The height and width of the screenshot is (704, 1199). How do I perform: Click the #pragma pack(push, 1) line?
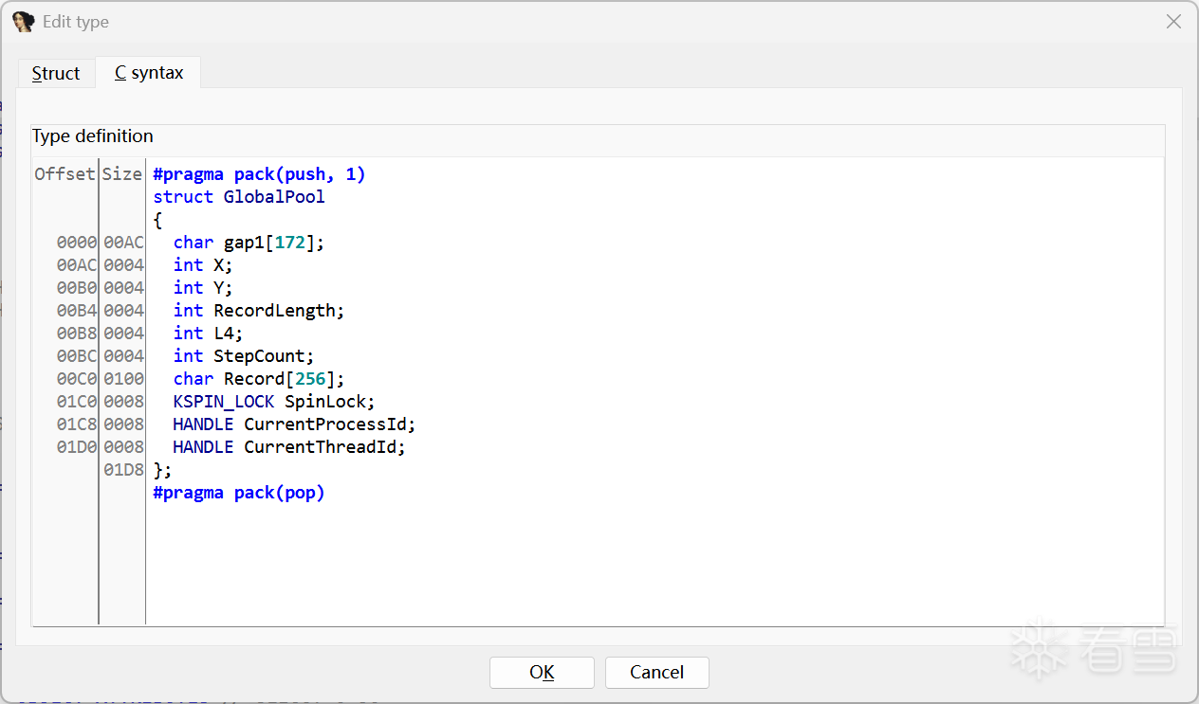pyautogui.click(x=259, y=174)
